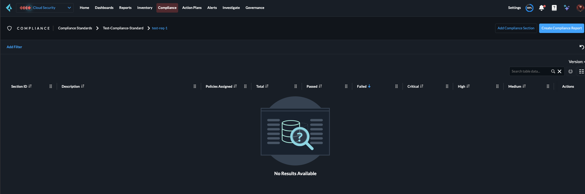Open the Governance menu
Screen dimensions: 585x194
tap(255, 8)
